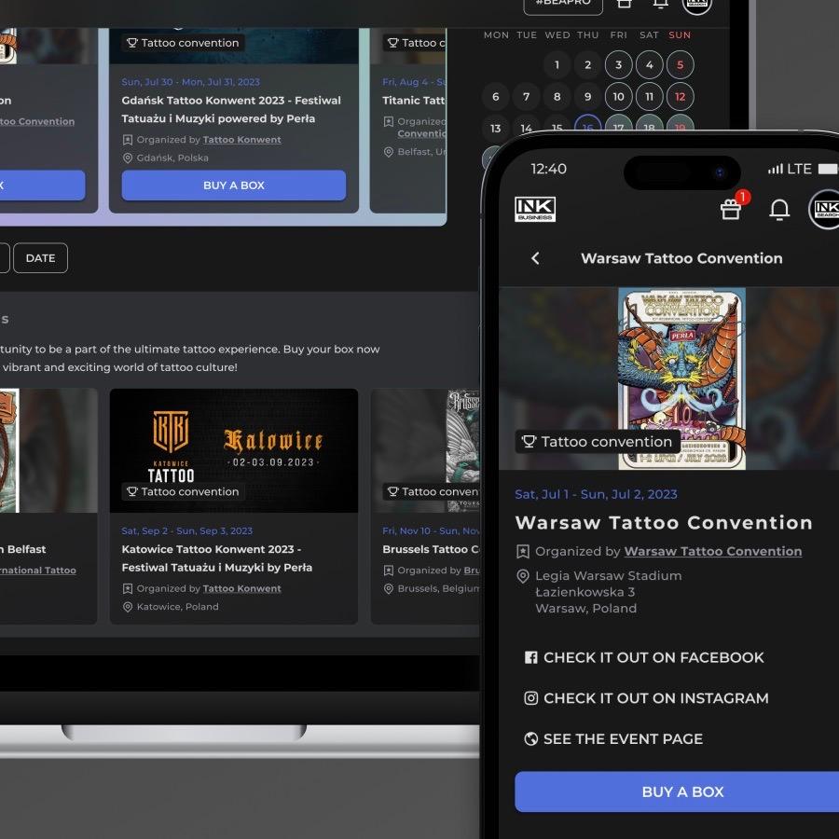Click the organizer icon on the Gdańsk card

pyautogui.click(x=128, y=140)
